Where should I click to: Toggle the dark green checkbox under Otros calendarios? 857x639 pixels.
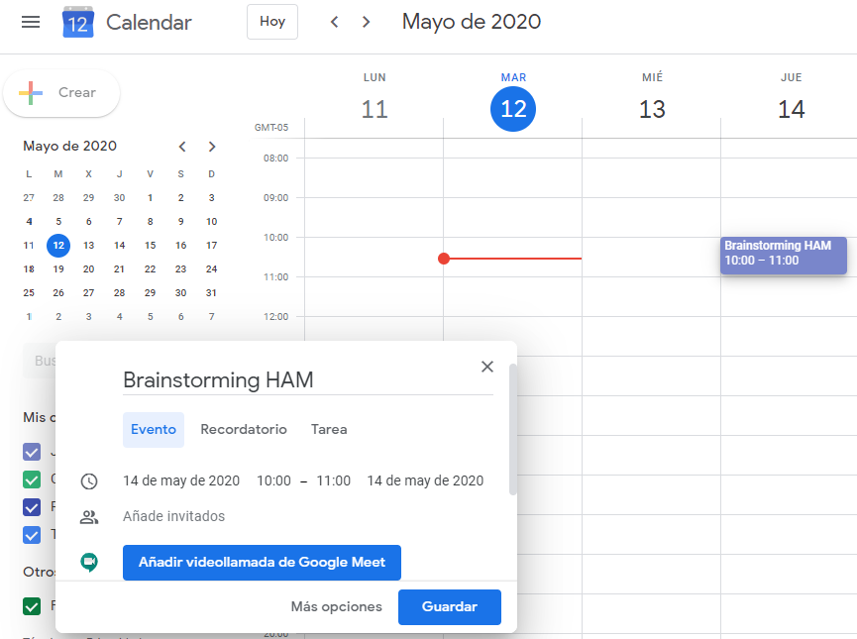(32, 605)
